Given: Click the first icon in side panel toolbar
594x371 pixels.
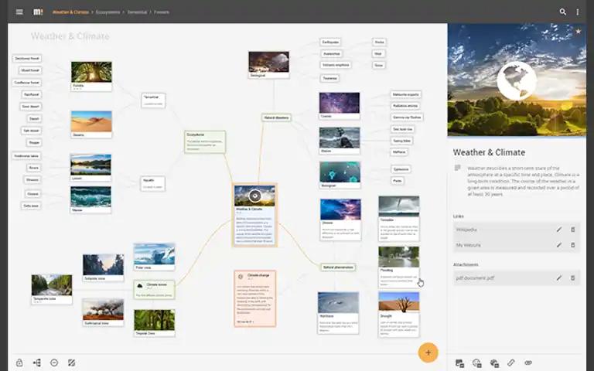Looking at the screenshot, I should (460, 363).
